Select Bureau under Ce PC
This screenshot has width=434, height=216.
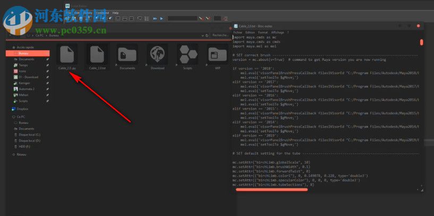[23, 123]
